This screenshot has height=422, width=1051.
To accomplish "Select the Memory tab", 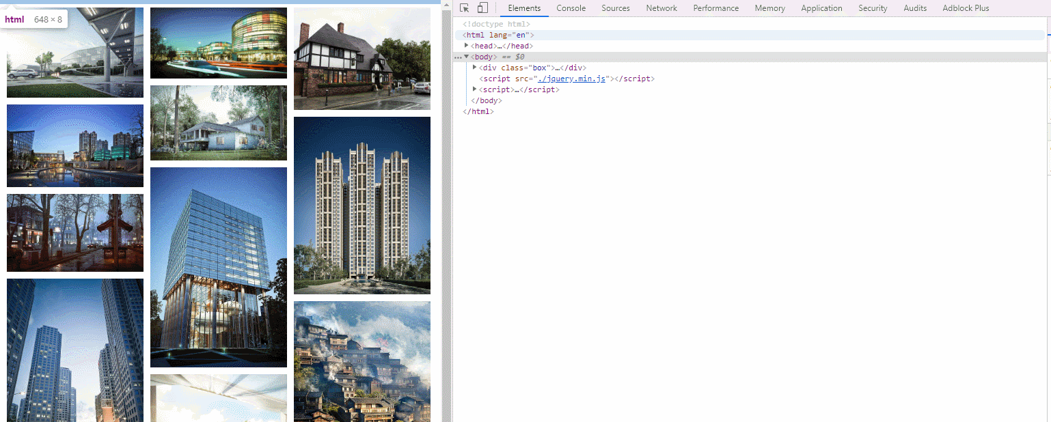I will click(769, 8).
